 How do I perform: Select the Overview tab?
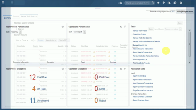click(x=7, y=18)
